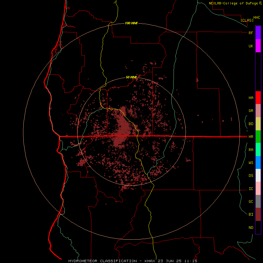
Task: Click the ND legend label
Action: click(251, 228)
